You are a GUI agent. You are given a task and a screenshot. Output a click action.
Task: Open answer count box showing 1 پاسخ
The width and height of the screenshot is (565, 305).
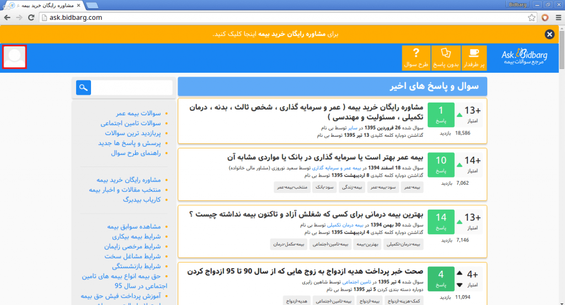click(441, 115)
